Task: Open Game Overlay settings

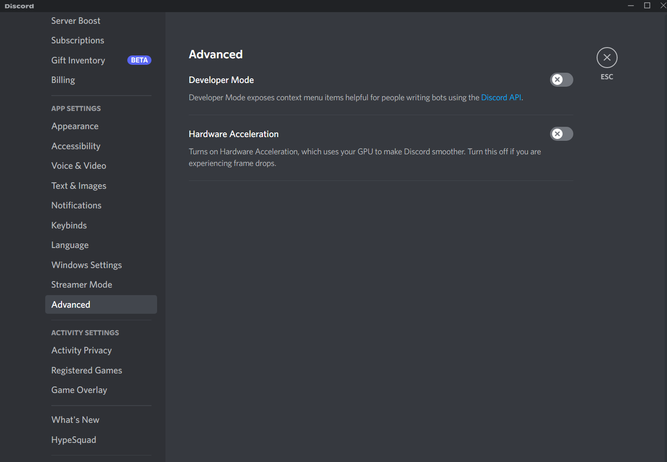Action: pos(79,390)
